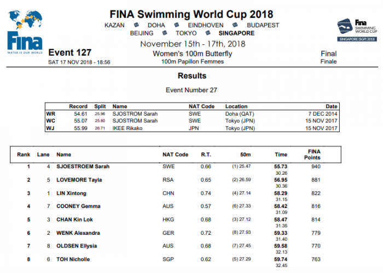This screenshot has height=273, width=383.
Task: Click swimmer name TOH Nicholle
Action: click(x=73, y=259)
